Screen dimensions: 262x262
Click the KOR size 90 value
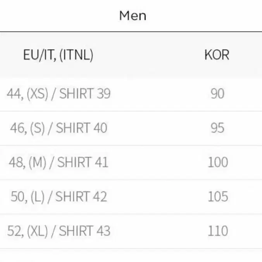pos(217,93)
